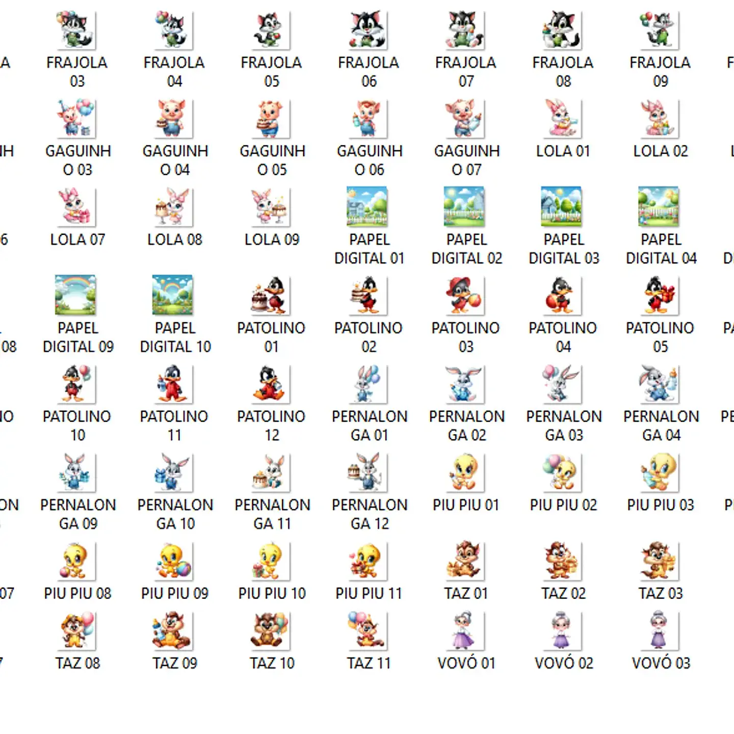
Task: Click the PATOLINO 12 file icon
Action: [x=272, y=384]
